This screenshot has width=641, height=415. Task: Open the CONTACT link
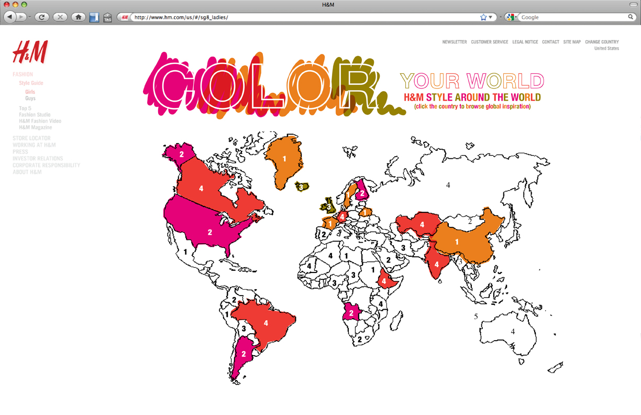(550, 42)
